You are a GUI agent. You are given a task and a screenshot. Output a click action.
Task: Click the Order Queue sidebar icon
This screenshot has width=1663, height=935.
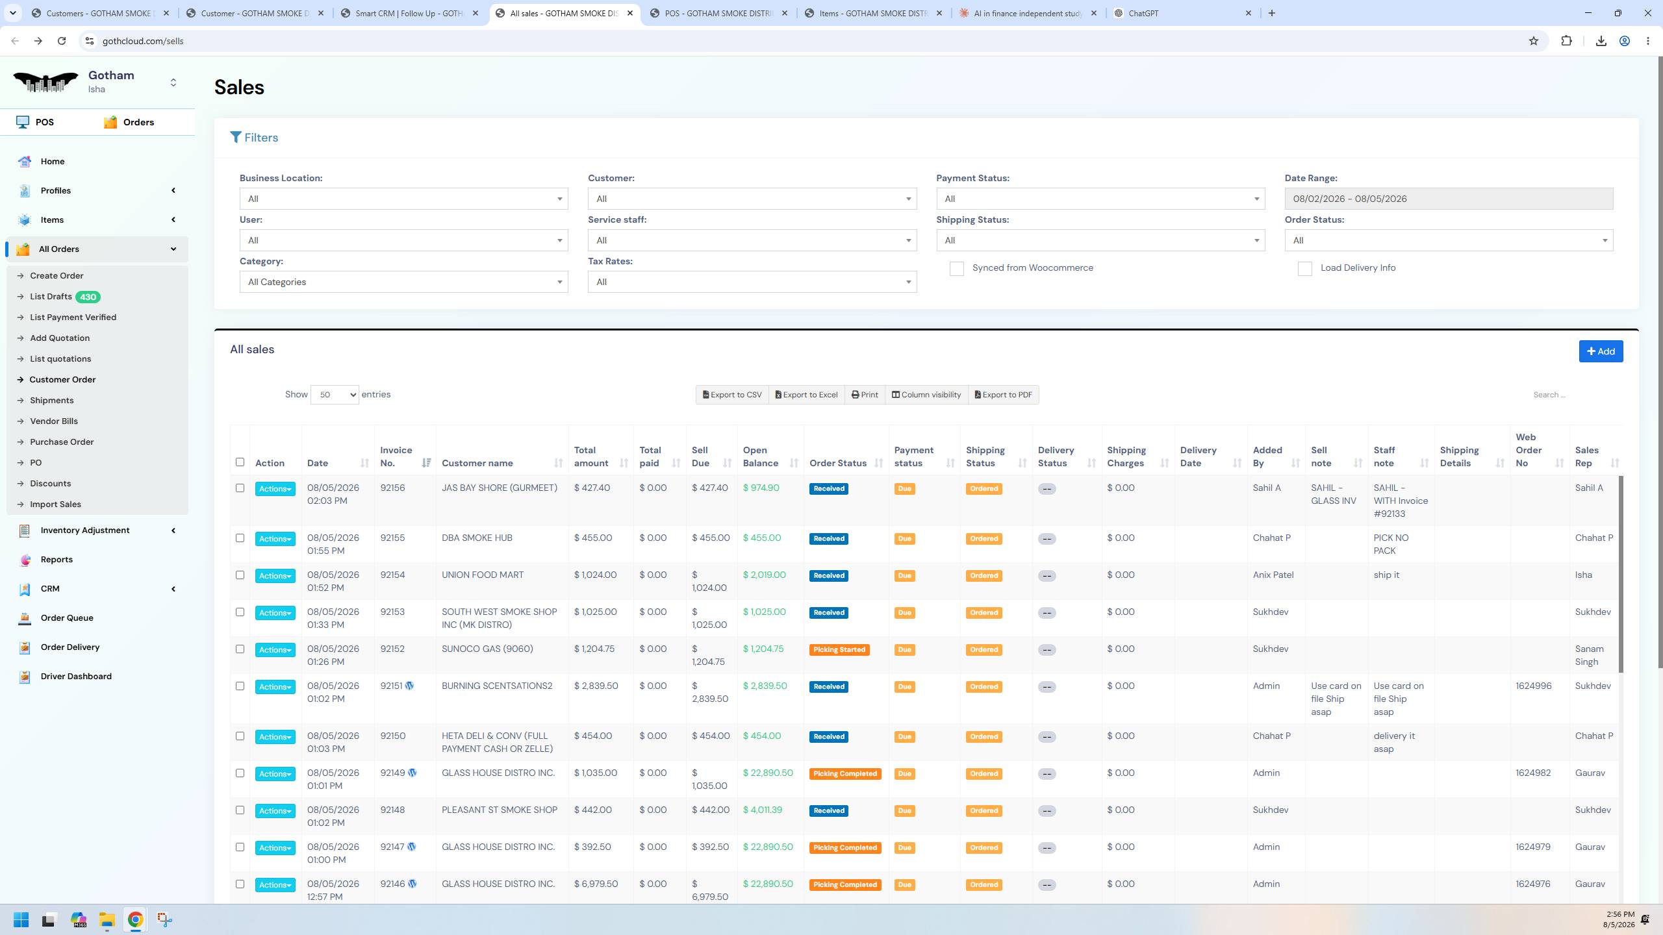click(x=25, y=618)
